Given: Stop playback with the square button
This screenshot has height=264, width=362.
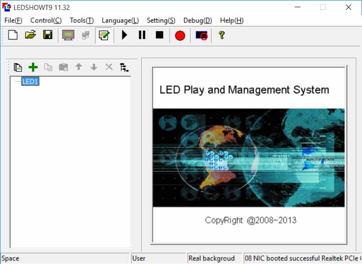Looking at the screenshot, I should coord(159,35).
